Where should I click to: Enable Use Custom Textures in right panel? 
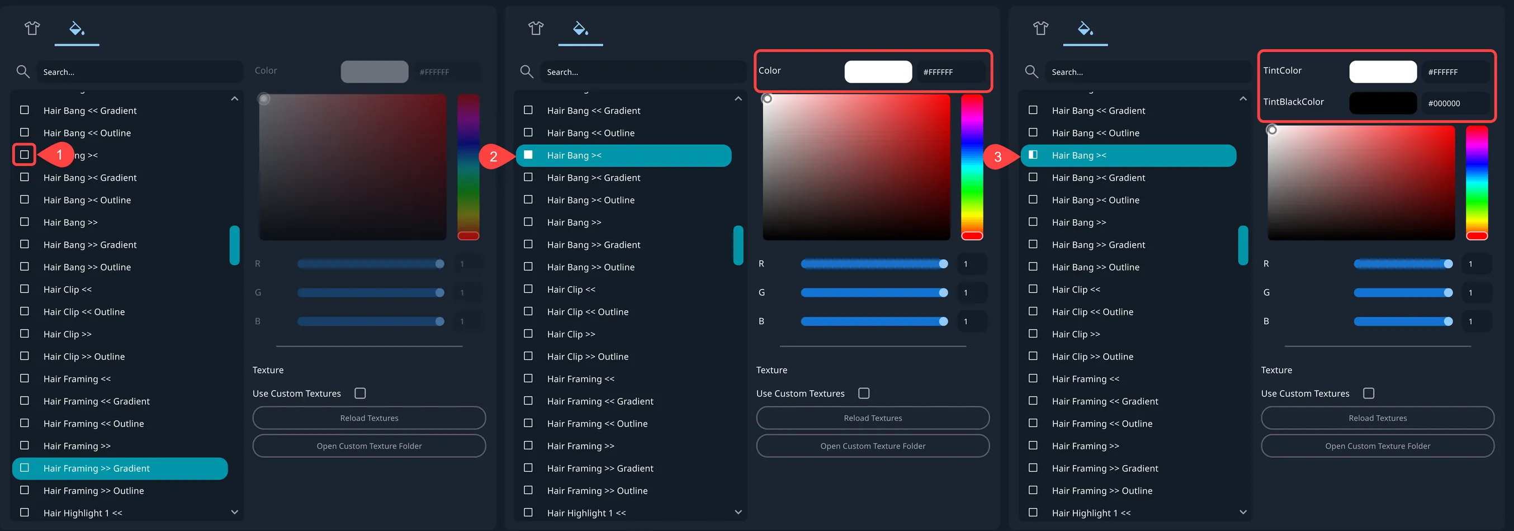1369,393
